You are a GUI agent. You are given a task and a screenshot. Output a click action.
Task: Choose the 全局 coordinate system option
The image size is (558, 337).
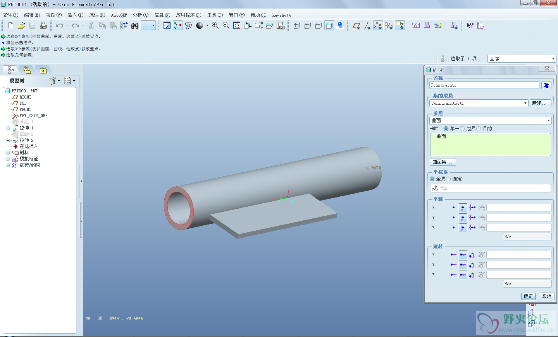coord(432,179)
